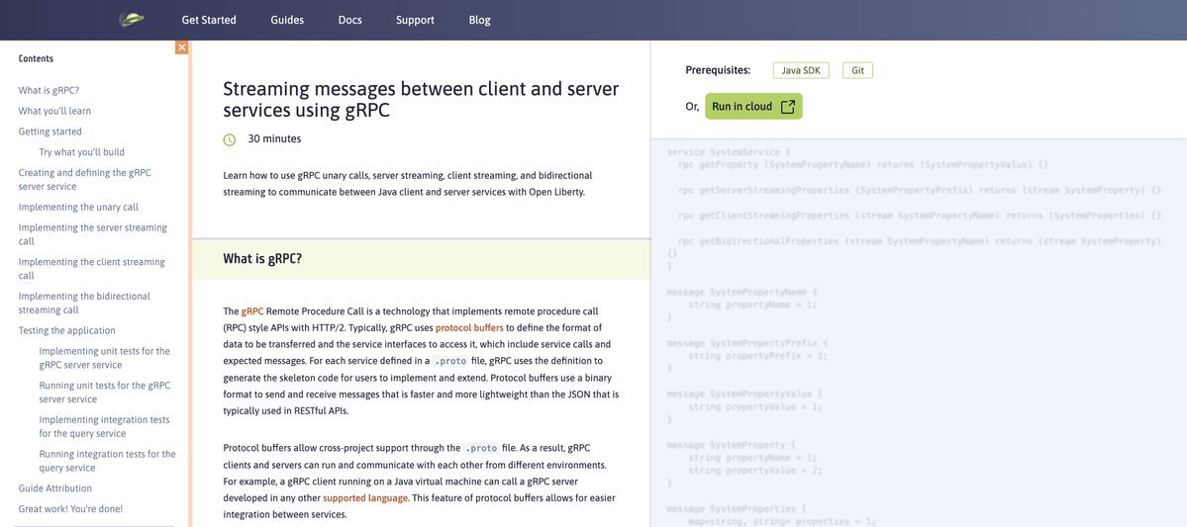Click the message SystemProperties code line
This screenshot has height=527, width=1187.
point(737,508)
